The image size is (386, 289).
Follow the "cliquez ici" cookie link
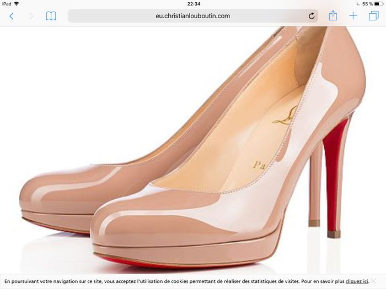[357, 281]
